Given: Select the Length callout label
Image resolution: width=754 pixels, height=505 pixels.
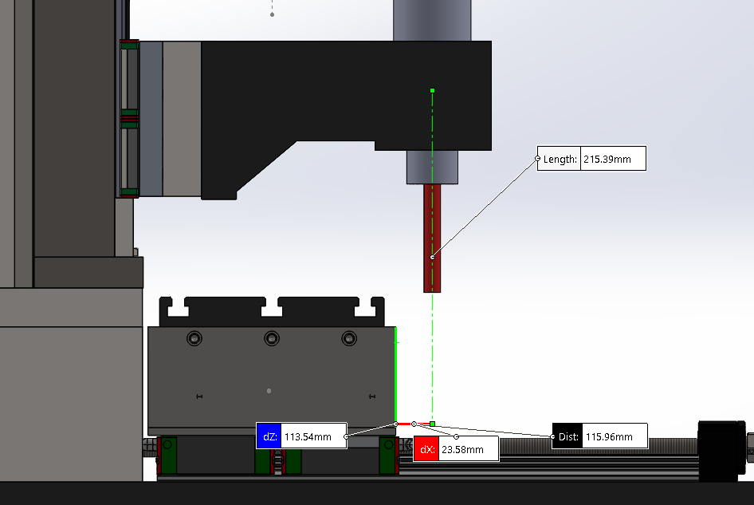Looking at the screenshot, I should pos(560,159).
